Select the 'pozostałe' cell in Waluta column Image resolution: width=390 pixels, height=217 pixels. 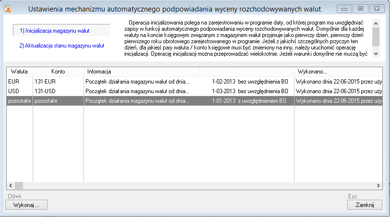coord(20,101)
